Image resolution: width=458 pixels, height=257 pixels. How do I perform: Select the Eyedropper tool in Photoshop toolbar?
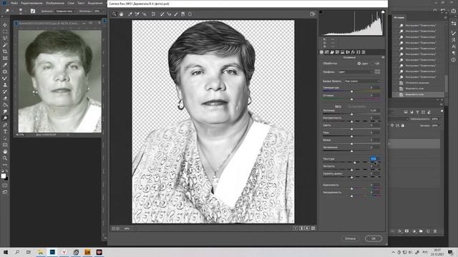[5, 65]
